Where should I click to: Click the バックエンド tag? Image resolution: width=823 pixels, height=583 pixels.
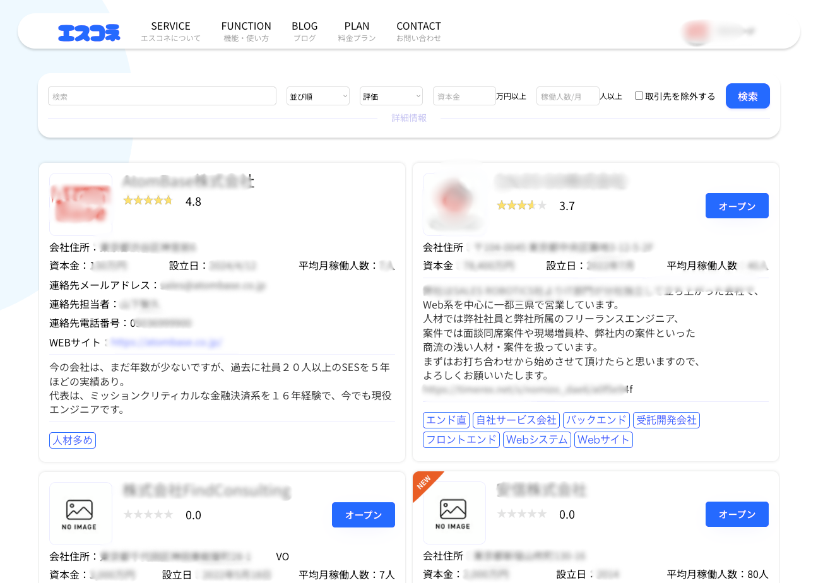(596, 420)
